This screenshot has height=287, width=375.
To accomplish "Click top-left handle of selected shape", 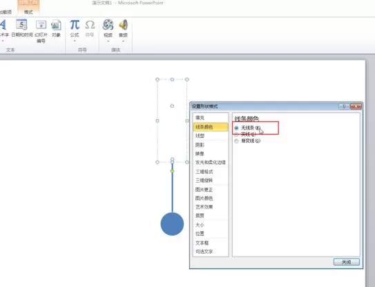I will click(x=157, y=79).
